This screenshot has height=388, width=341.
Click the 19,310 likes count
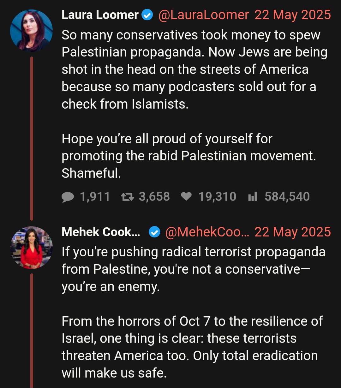click(217, 197)
